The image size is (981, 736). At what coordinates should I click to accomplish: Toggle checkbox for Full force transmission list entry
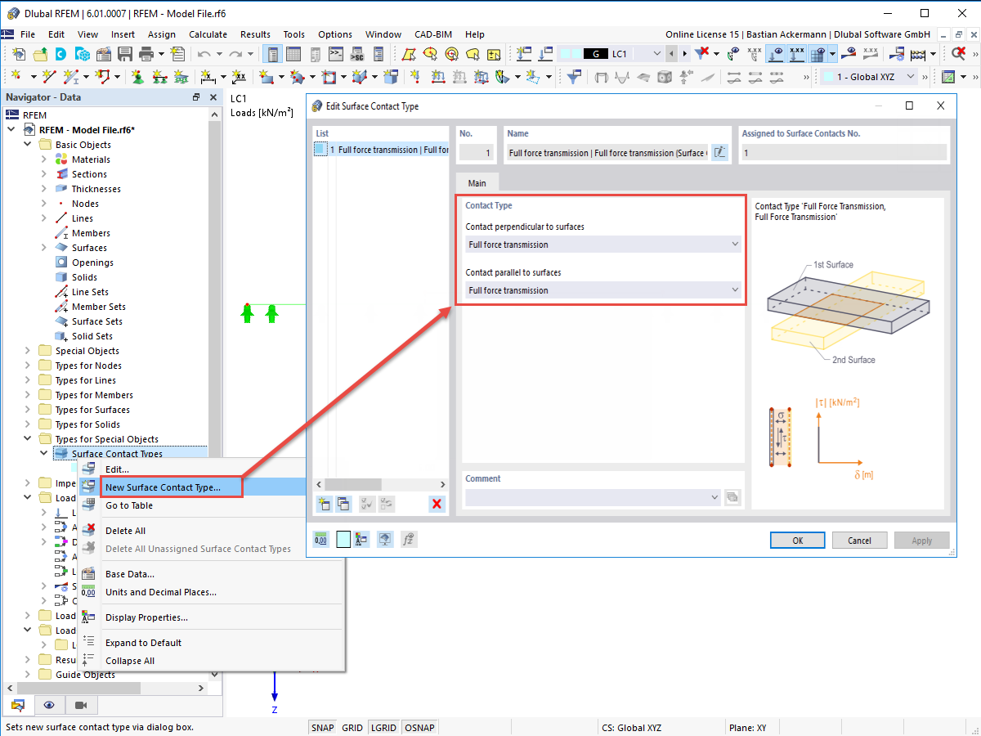pos(320,150)
